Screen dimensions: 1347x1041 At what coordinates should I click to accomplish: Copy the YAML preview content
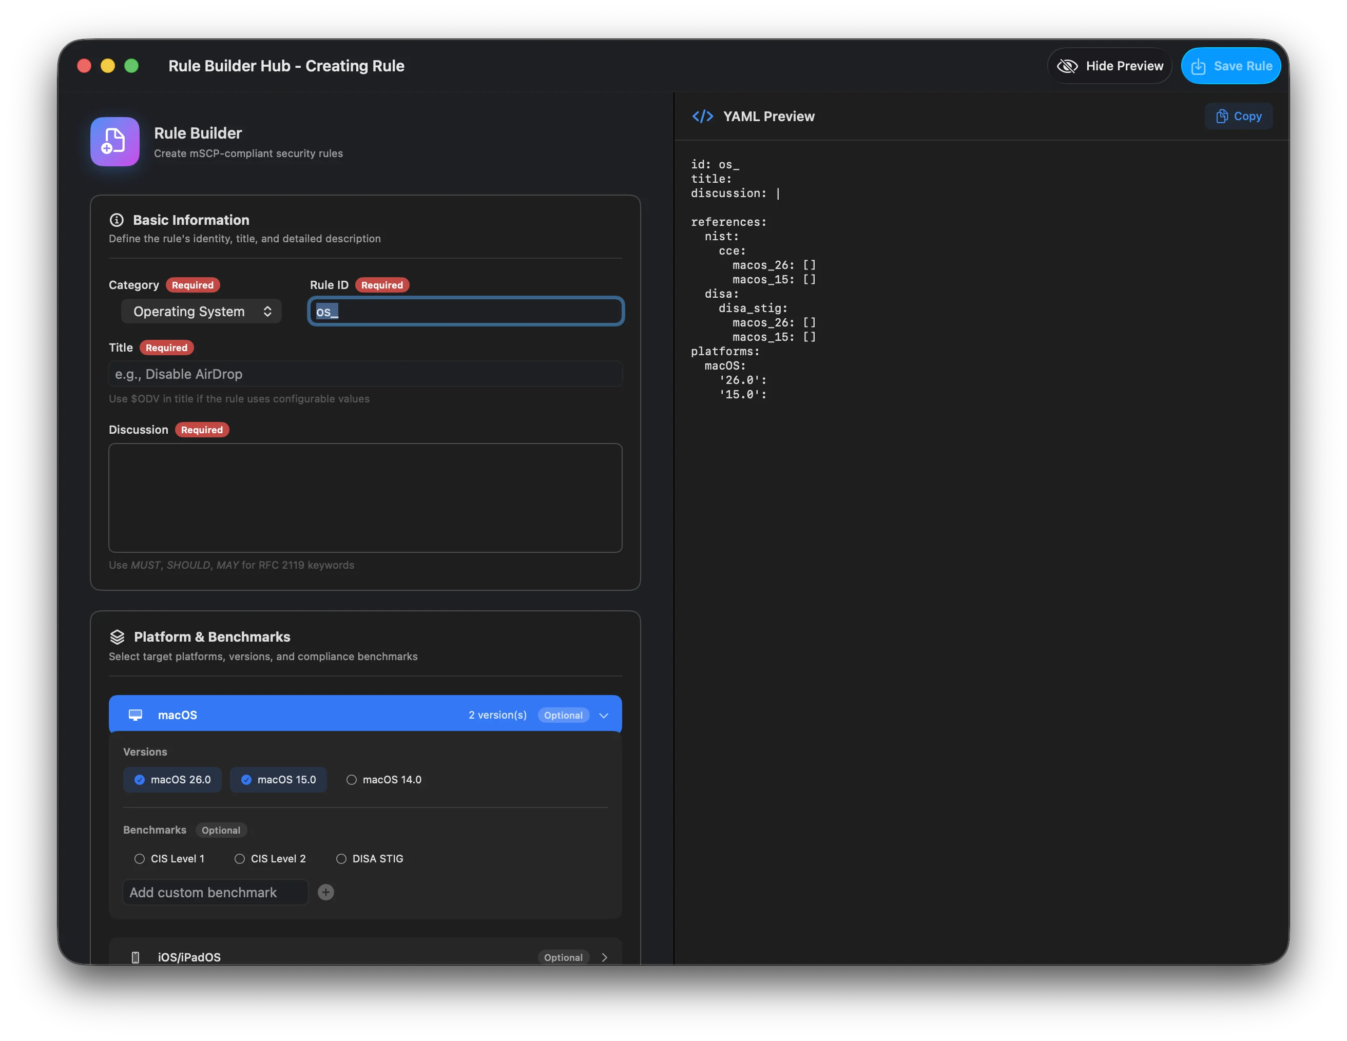1239,117
